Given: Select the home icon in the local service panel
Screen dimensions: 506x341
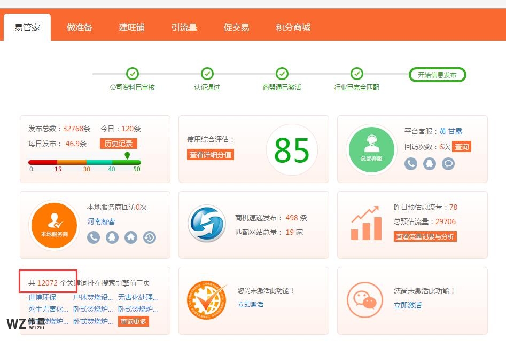Looking at the screenshot, I should 131,237.
